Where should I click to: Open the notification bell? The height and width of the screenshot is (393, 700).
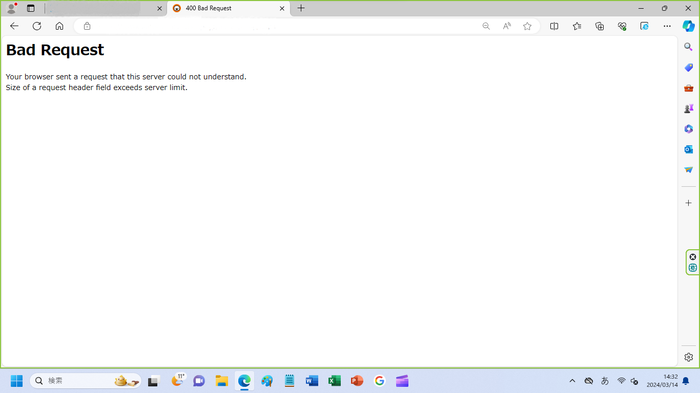[686, 381]
